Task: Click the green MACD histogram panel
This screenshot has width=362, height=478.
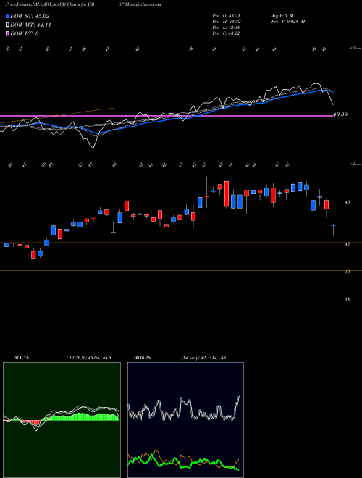Action: (62, 420)
